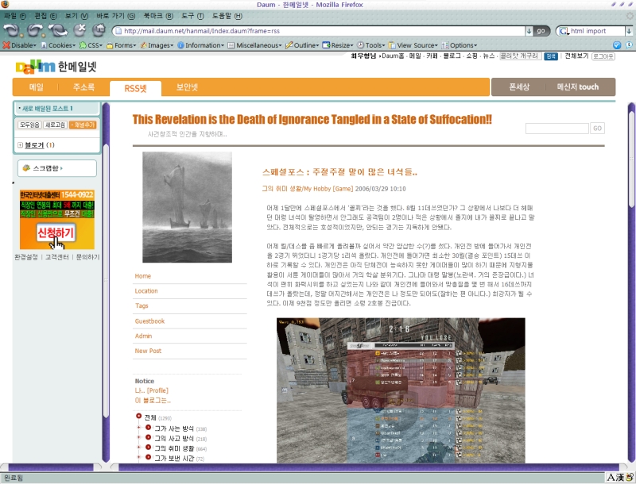
Task: Open the View Source developer menu
Action: tap(413, 45)
